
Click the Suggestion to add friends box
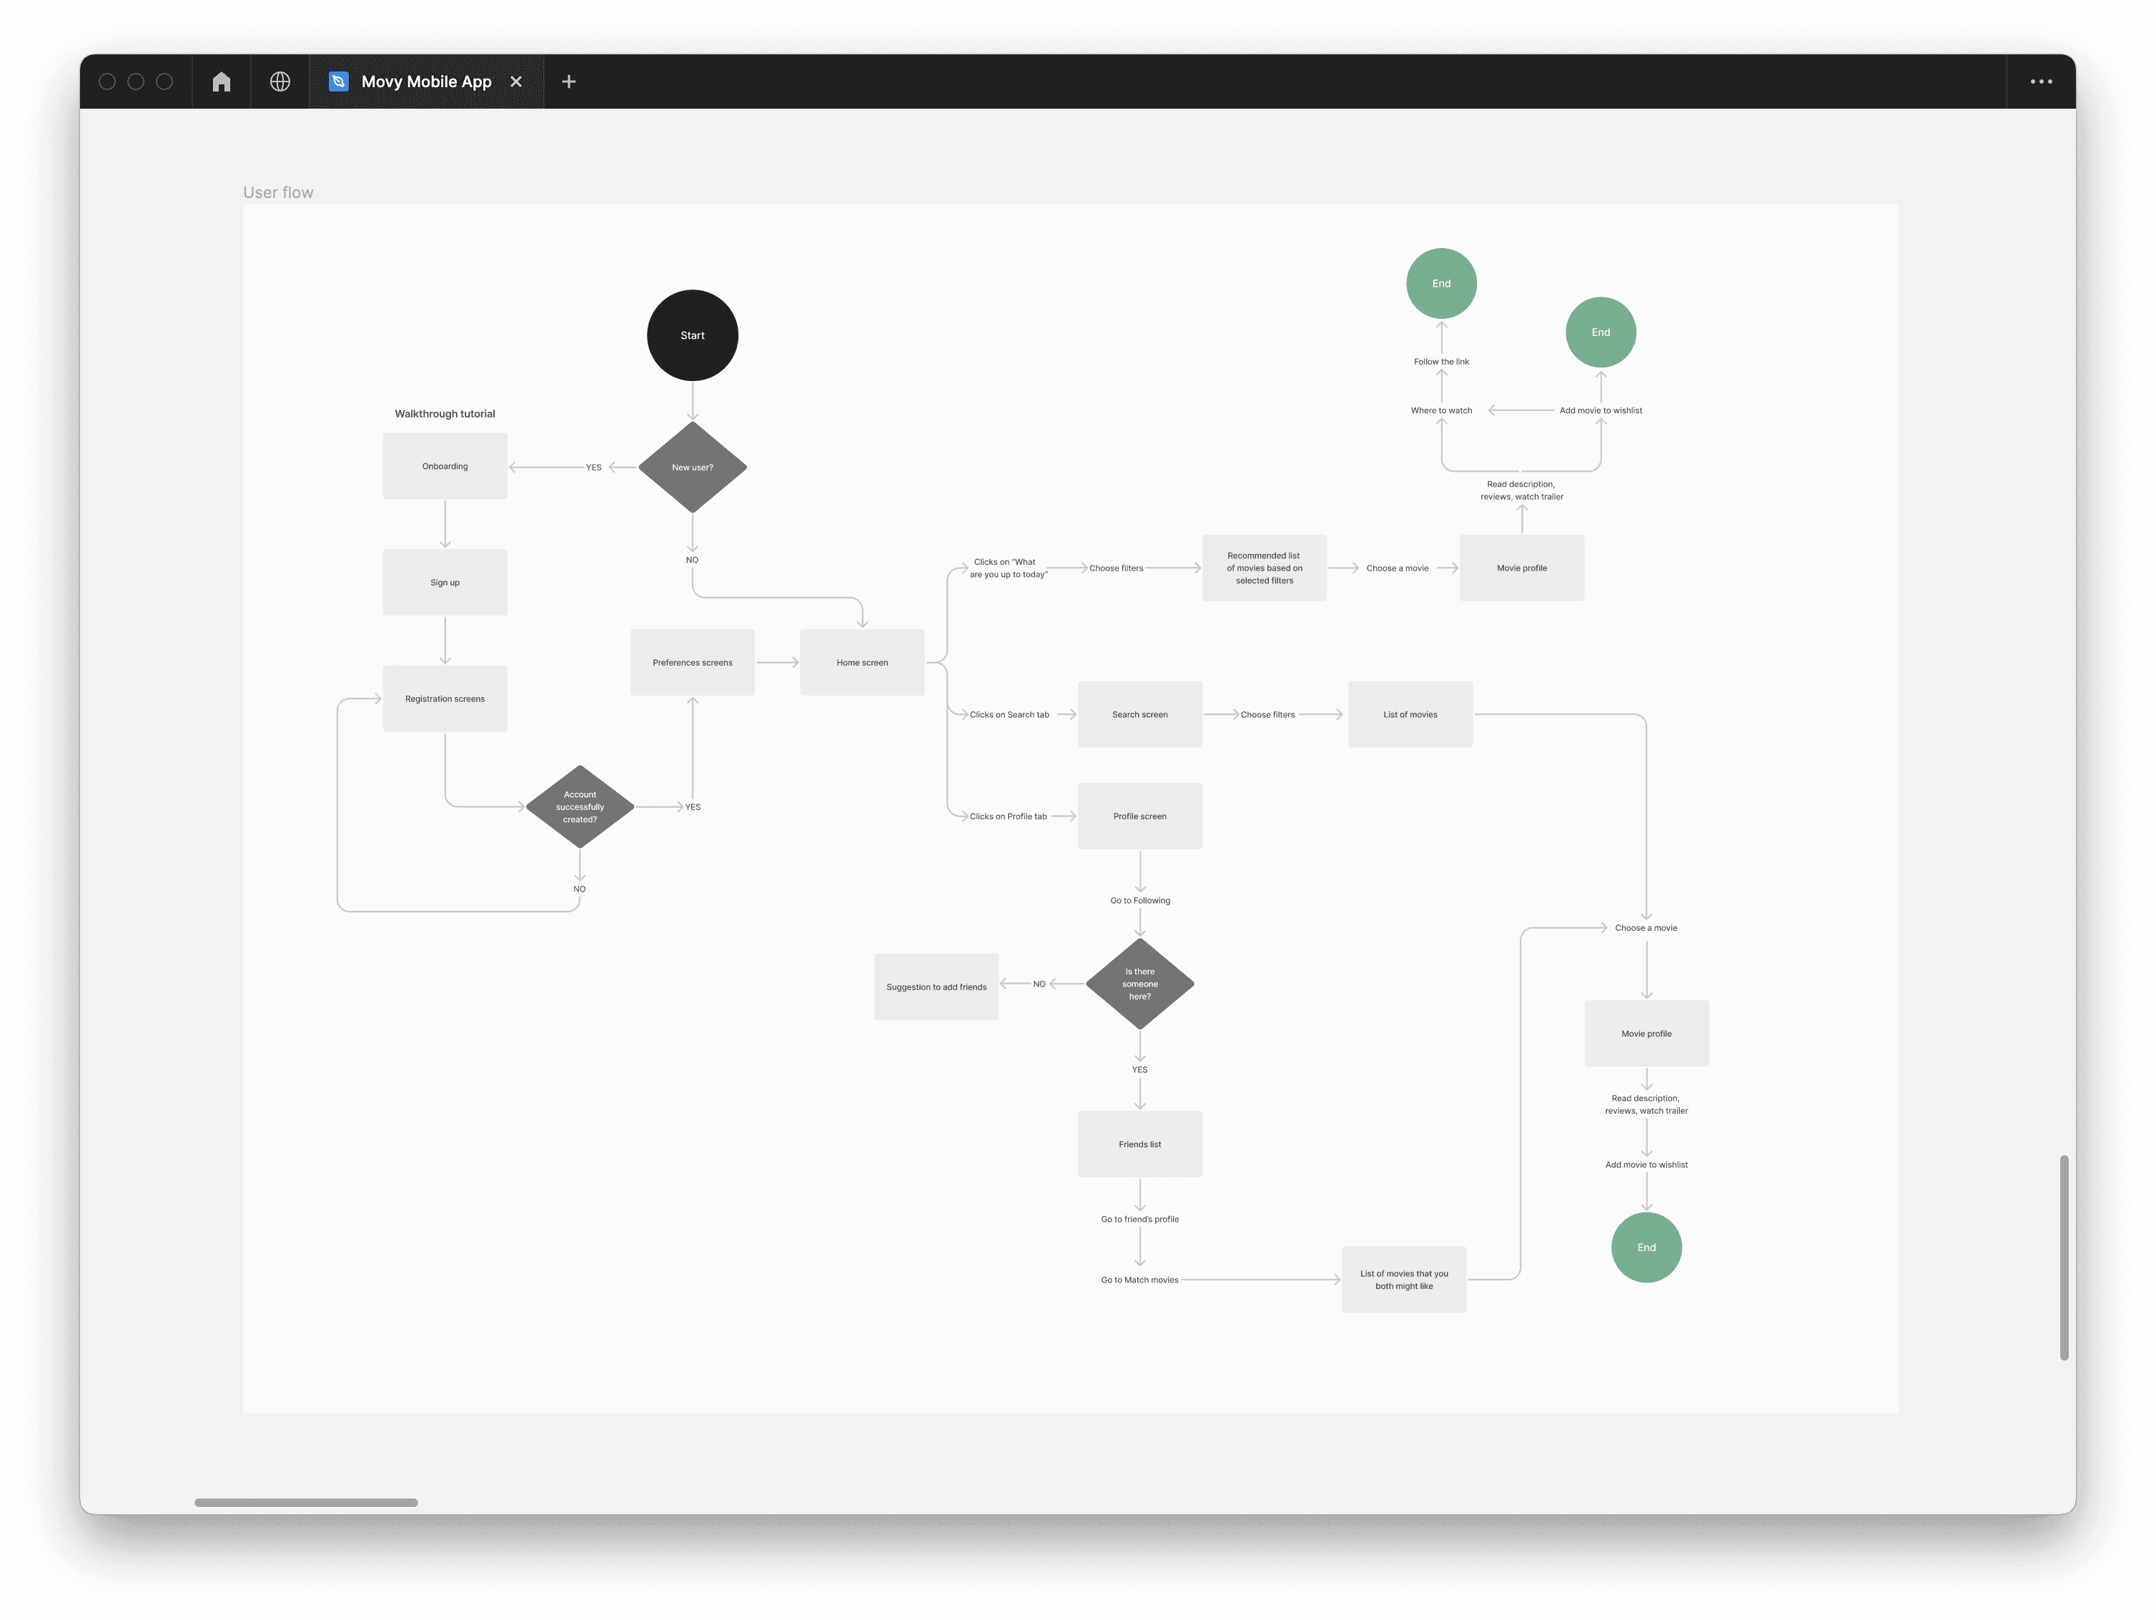(936, 987)
